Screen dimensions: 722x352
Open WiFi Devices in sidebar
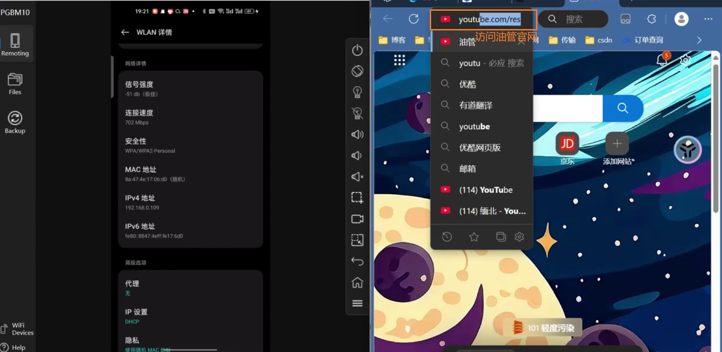point(18,329)
